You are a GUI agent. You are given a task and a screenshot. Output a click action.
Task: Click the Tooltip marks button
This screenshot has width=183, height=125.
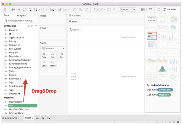pyautogui.click(x=53, y=64)
